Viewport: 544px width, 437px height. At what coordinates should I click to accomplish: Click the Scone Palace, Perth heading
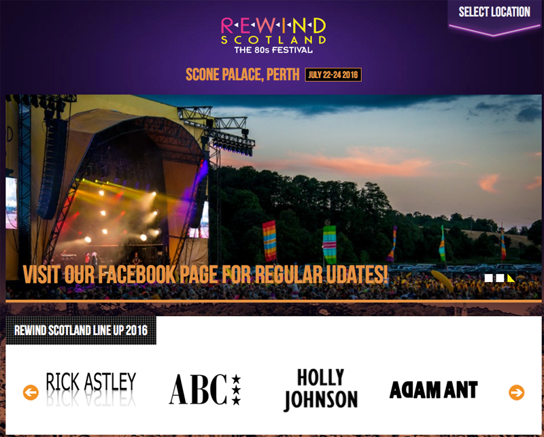(243, 75)
